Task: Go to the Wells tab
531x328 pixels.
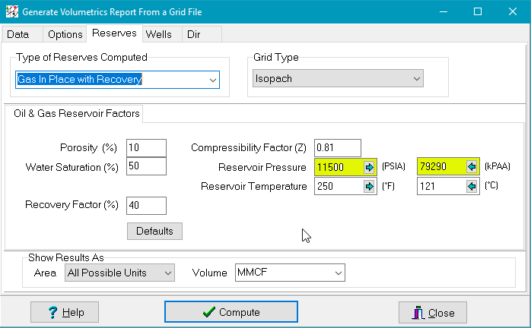Action: (x=158, y=34)
